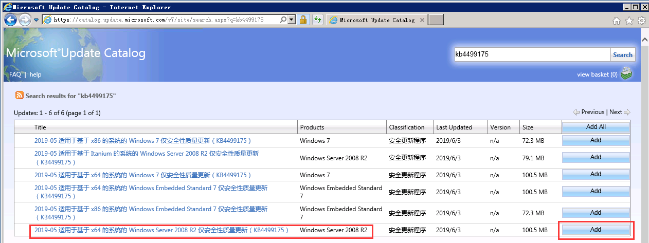
Task: Click the padlock security report icon
Action: 303,20
